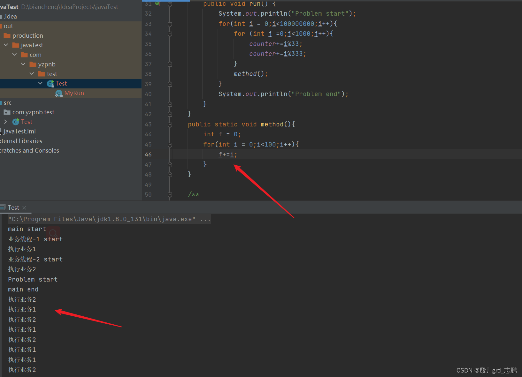Fold the outer for loop at line 33

coord(170,24)
